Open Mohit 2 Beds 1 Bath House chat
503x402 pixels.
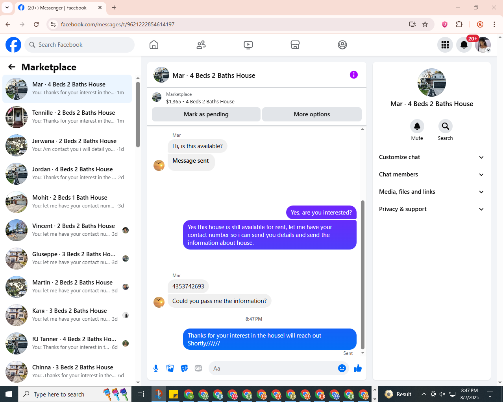click(67, 202)
